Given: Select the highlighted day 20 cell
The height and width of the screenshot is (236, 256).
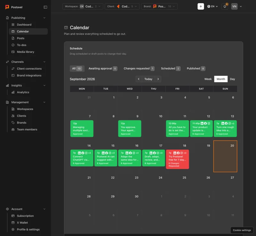Looking at the screenshot, I should click(x=225, y=156).
